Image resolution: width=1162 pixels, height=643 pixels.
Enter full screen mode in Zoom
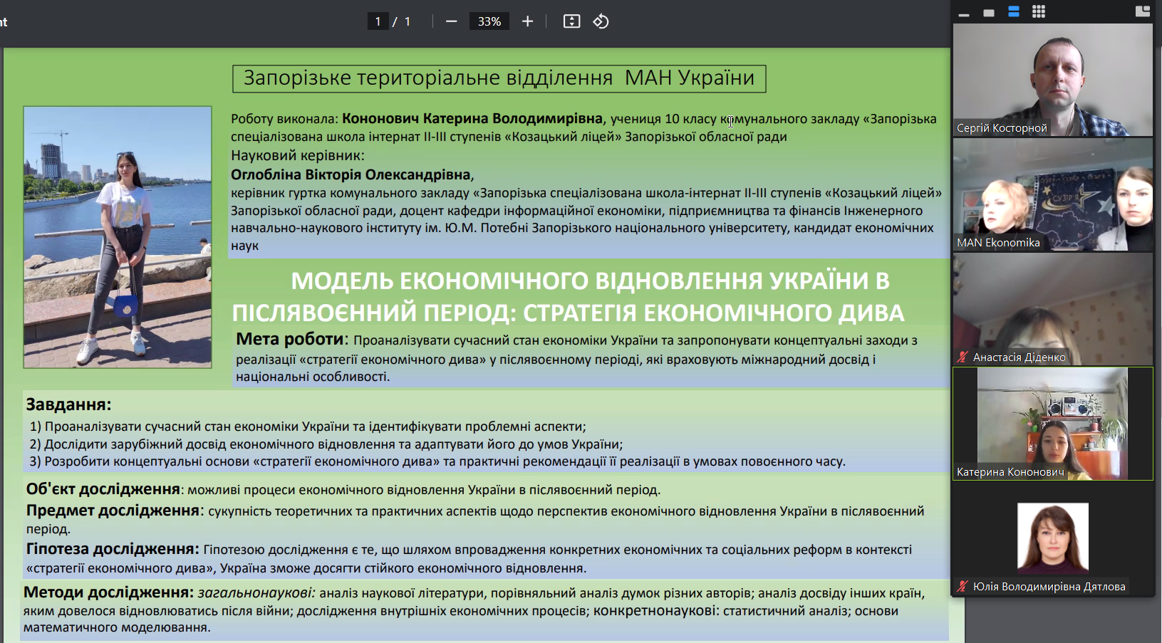(989, 11)
